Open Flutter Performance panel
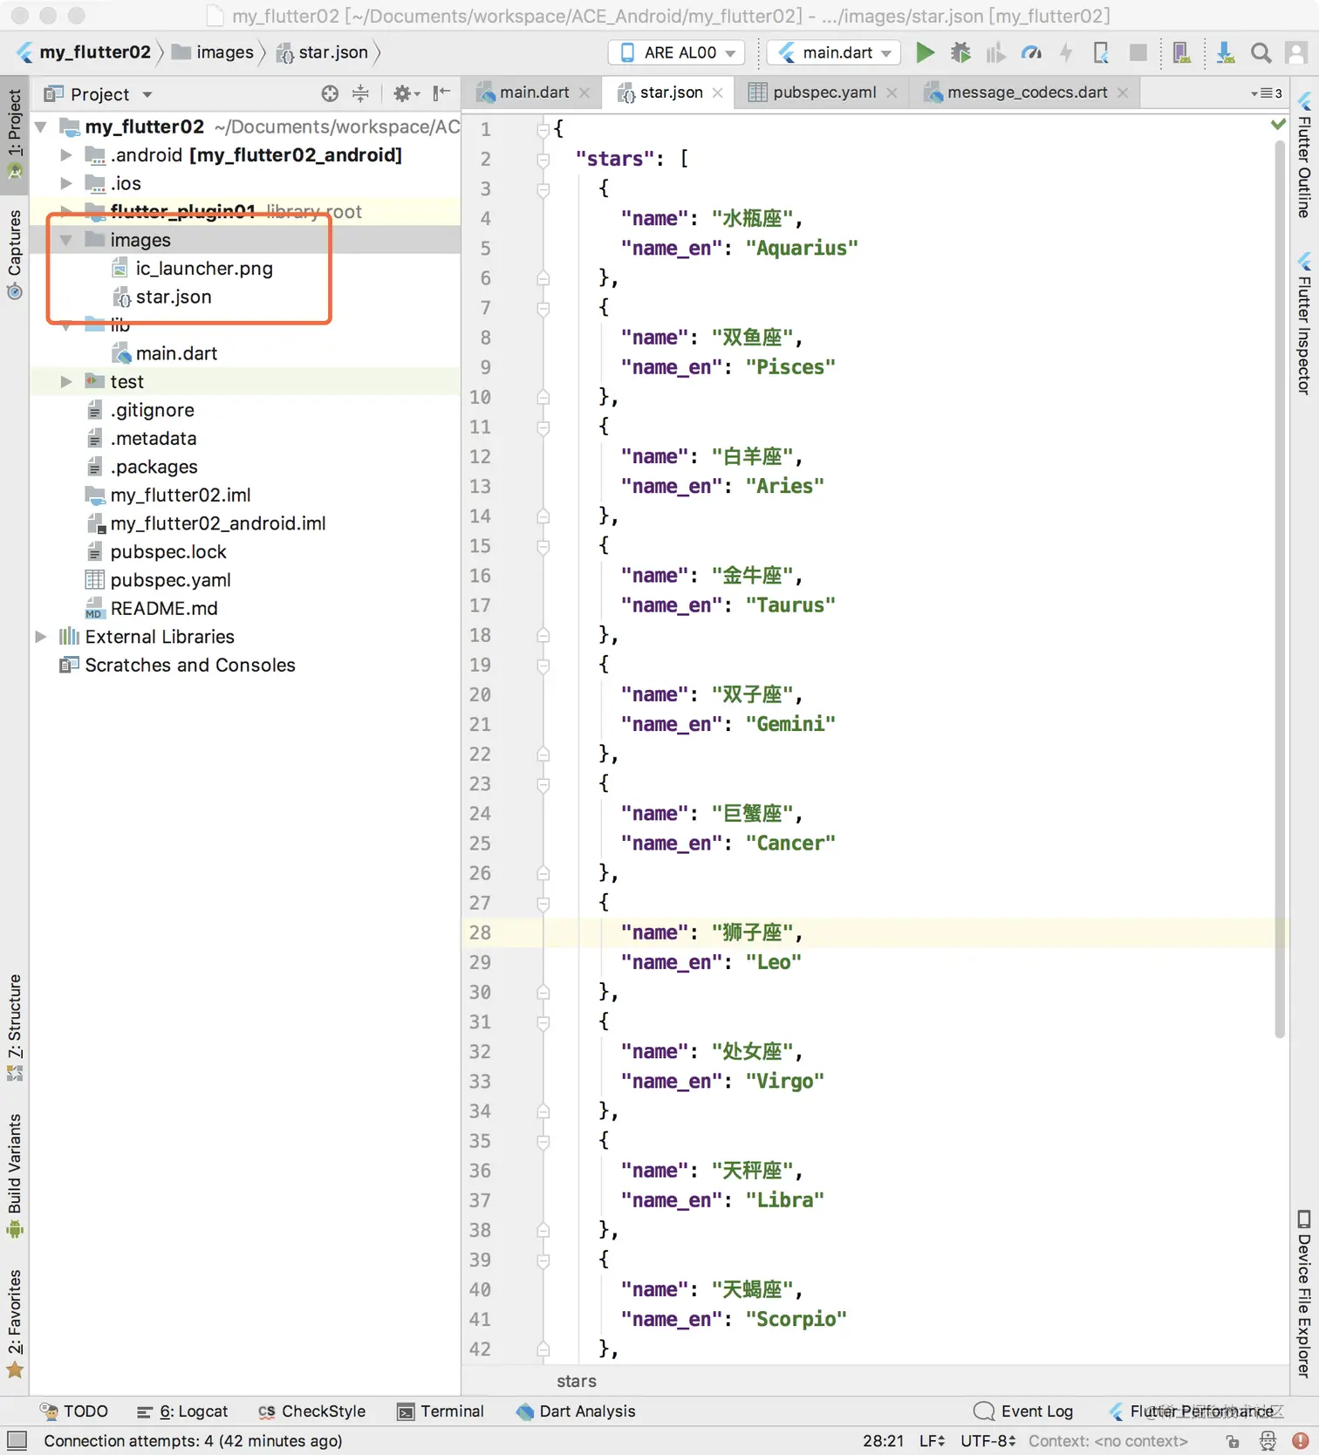 (x=1192, y=1411)
